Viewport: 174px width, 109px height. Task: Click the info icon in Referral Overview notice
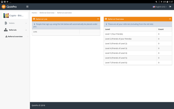(106, 24)
